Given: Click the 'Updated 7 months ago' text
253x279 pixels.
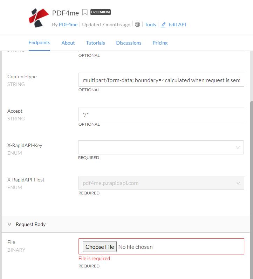Looking at the screenshot, I should pos(106,25).
